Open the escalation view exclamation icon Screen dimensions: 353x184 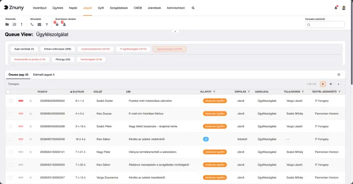point(21,25)
